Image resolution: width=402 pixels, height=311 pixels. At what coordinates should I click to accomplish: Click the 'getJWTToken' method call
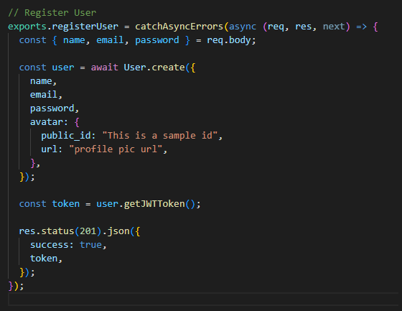point(154,204)
